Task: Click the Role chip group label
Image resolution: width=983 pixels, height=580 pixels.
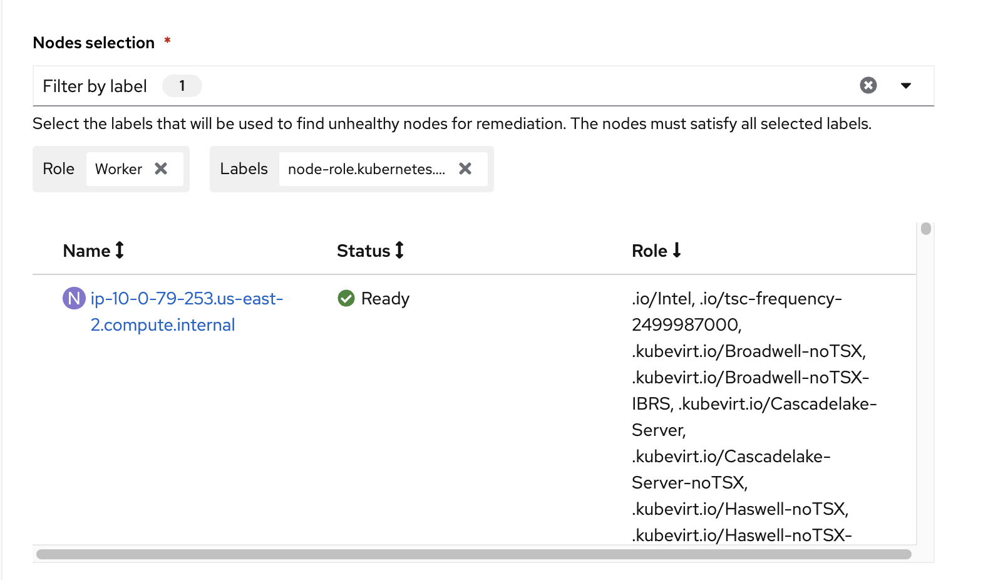Action: click(x=58, y=169)
